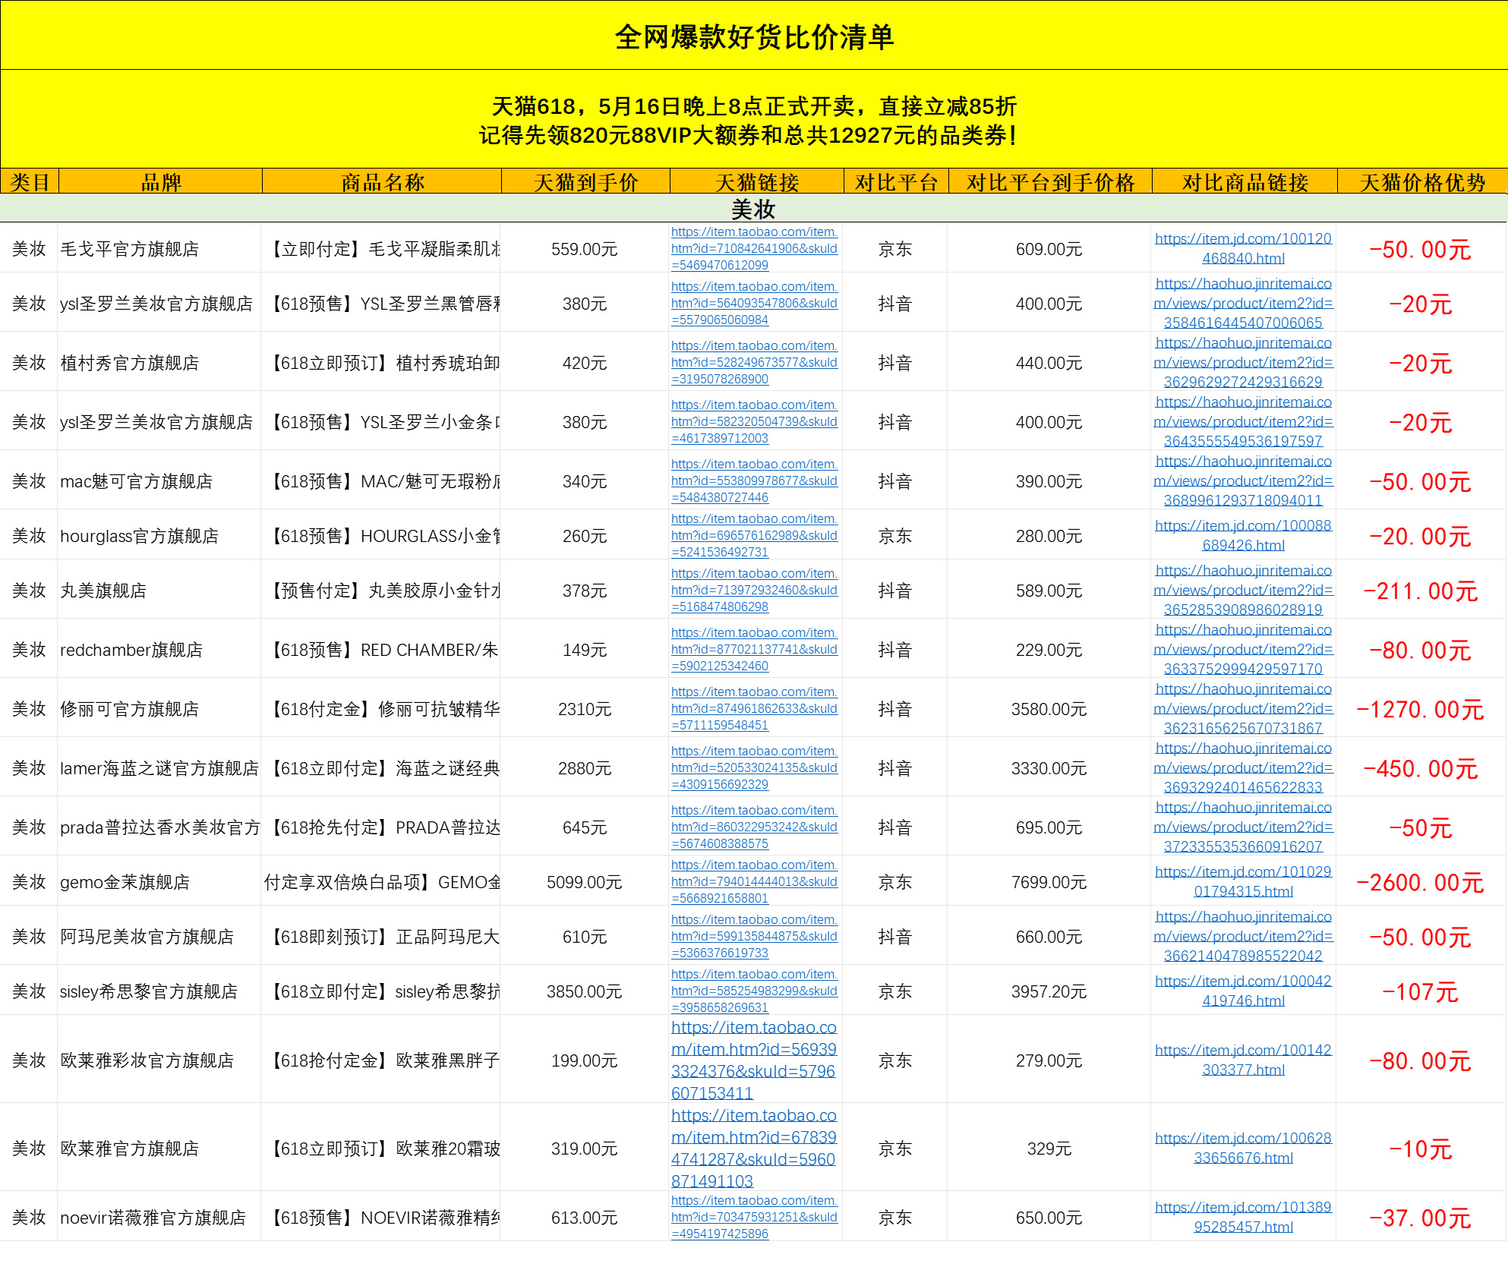1508x1270 pixels.
Task: Open Douyin link ending 3723355353660916207
Action: 1243,827
